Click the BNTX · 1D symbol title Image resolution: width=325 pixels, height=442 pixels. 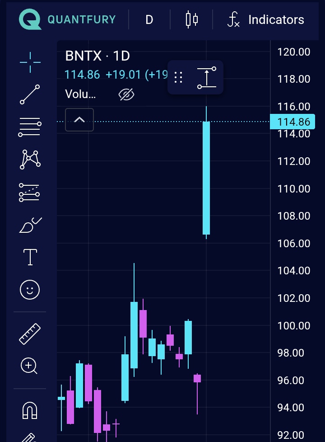pos(97,56)
